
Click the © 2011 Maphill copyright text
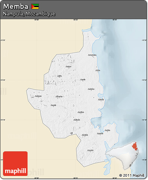[132, 175]
